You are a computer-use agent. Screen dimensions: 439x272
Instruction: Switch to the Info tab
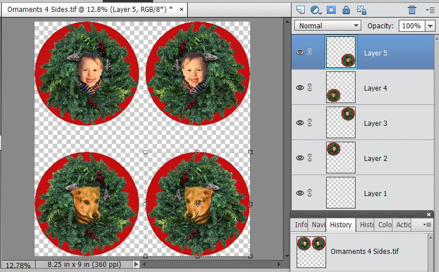click(301, 225)
